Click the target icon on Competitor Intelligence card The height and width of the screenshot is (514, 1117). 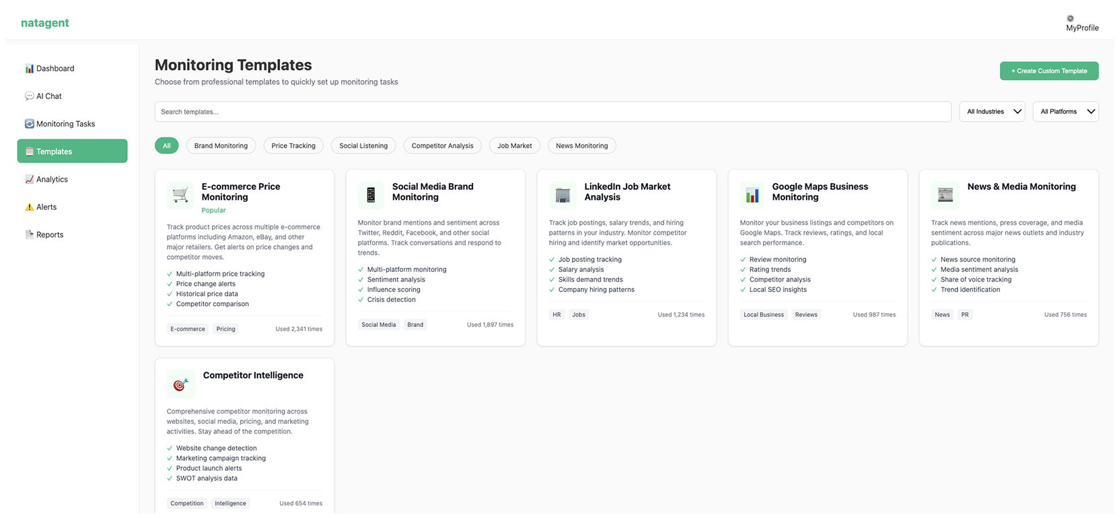point(180,384)
